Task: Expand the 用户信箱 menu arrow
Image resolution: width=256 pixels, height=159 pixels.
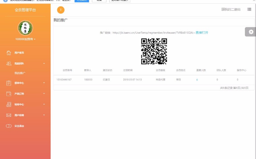Action: pos(44,115)
